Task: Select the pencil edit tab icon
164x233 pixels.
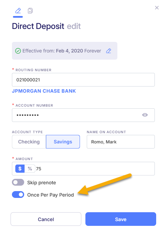Action: coord(18,11)
